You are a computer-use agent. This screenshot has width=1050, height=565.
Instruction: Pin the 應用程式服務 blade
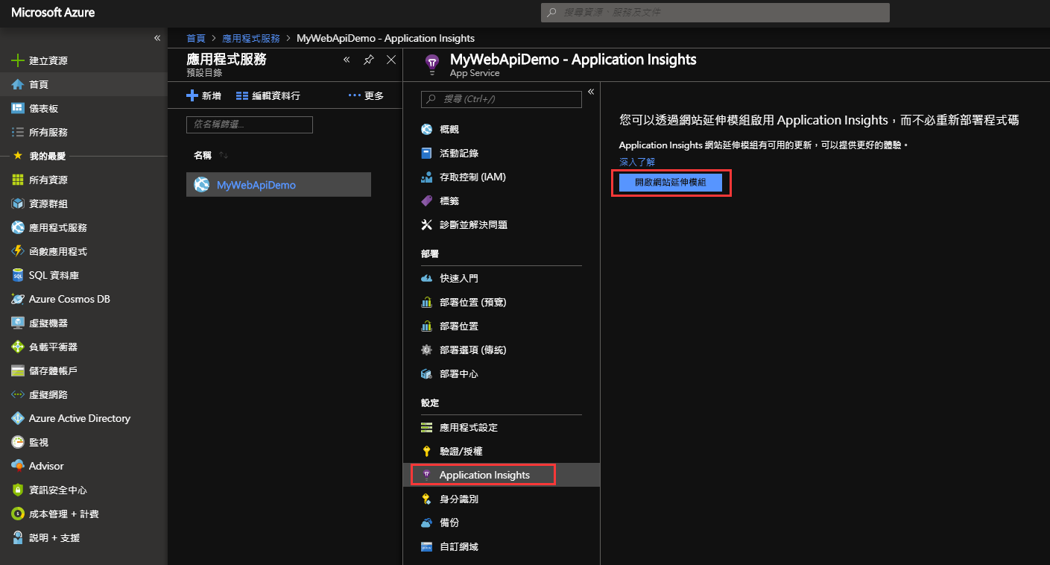368,60
